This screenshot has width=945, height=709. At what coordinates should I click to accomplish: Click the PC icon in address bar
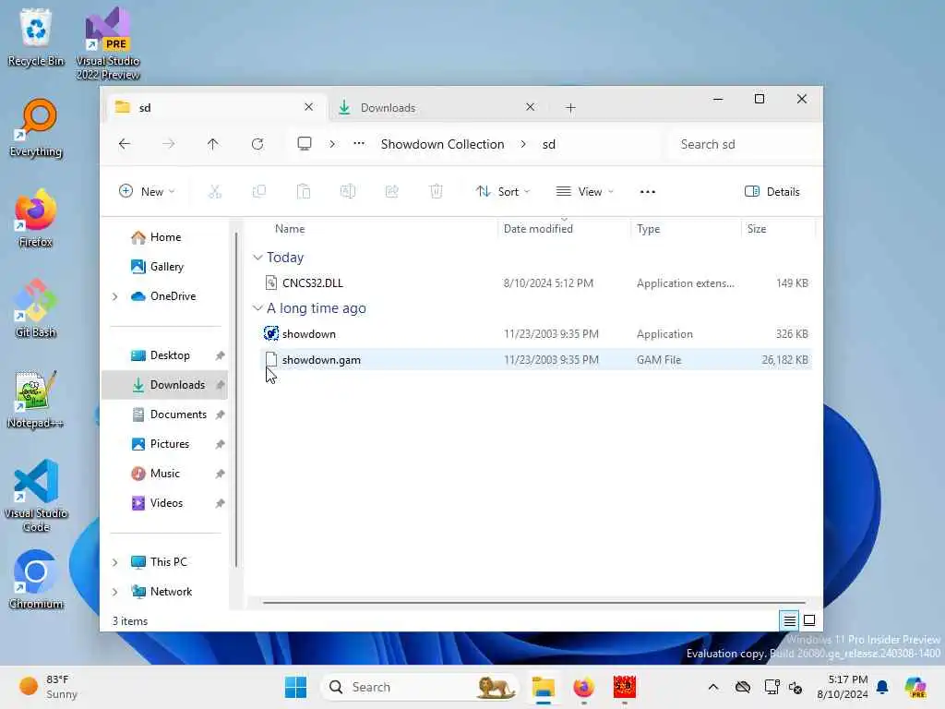305,143
